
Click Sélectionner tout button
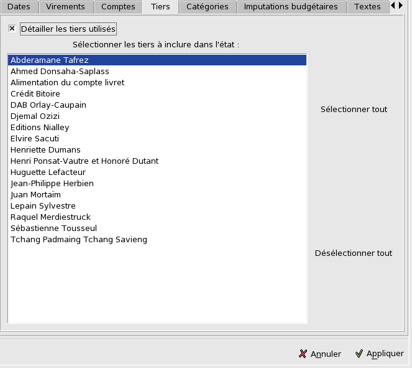pyautogui.click(x=354, y=109)
